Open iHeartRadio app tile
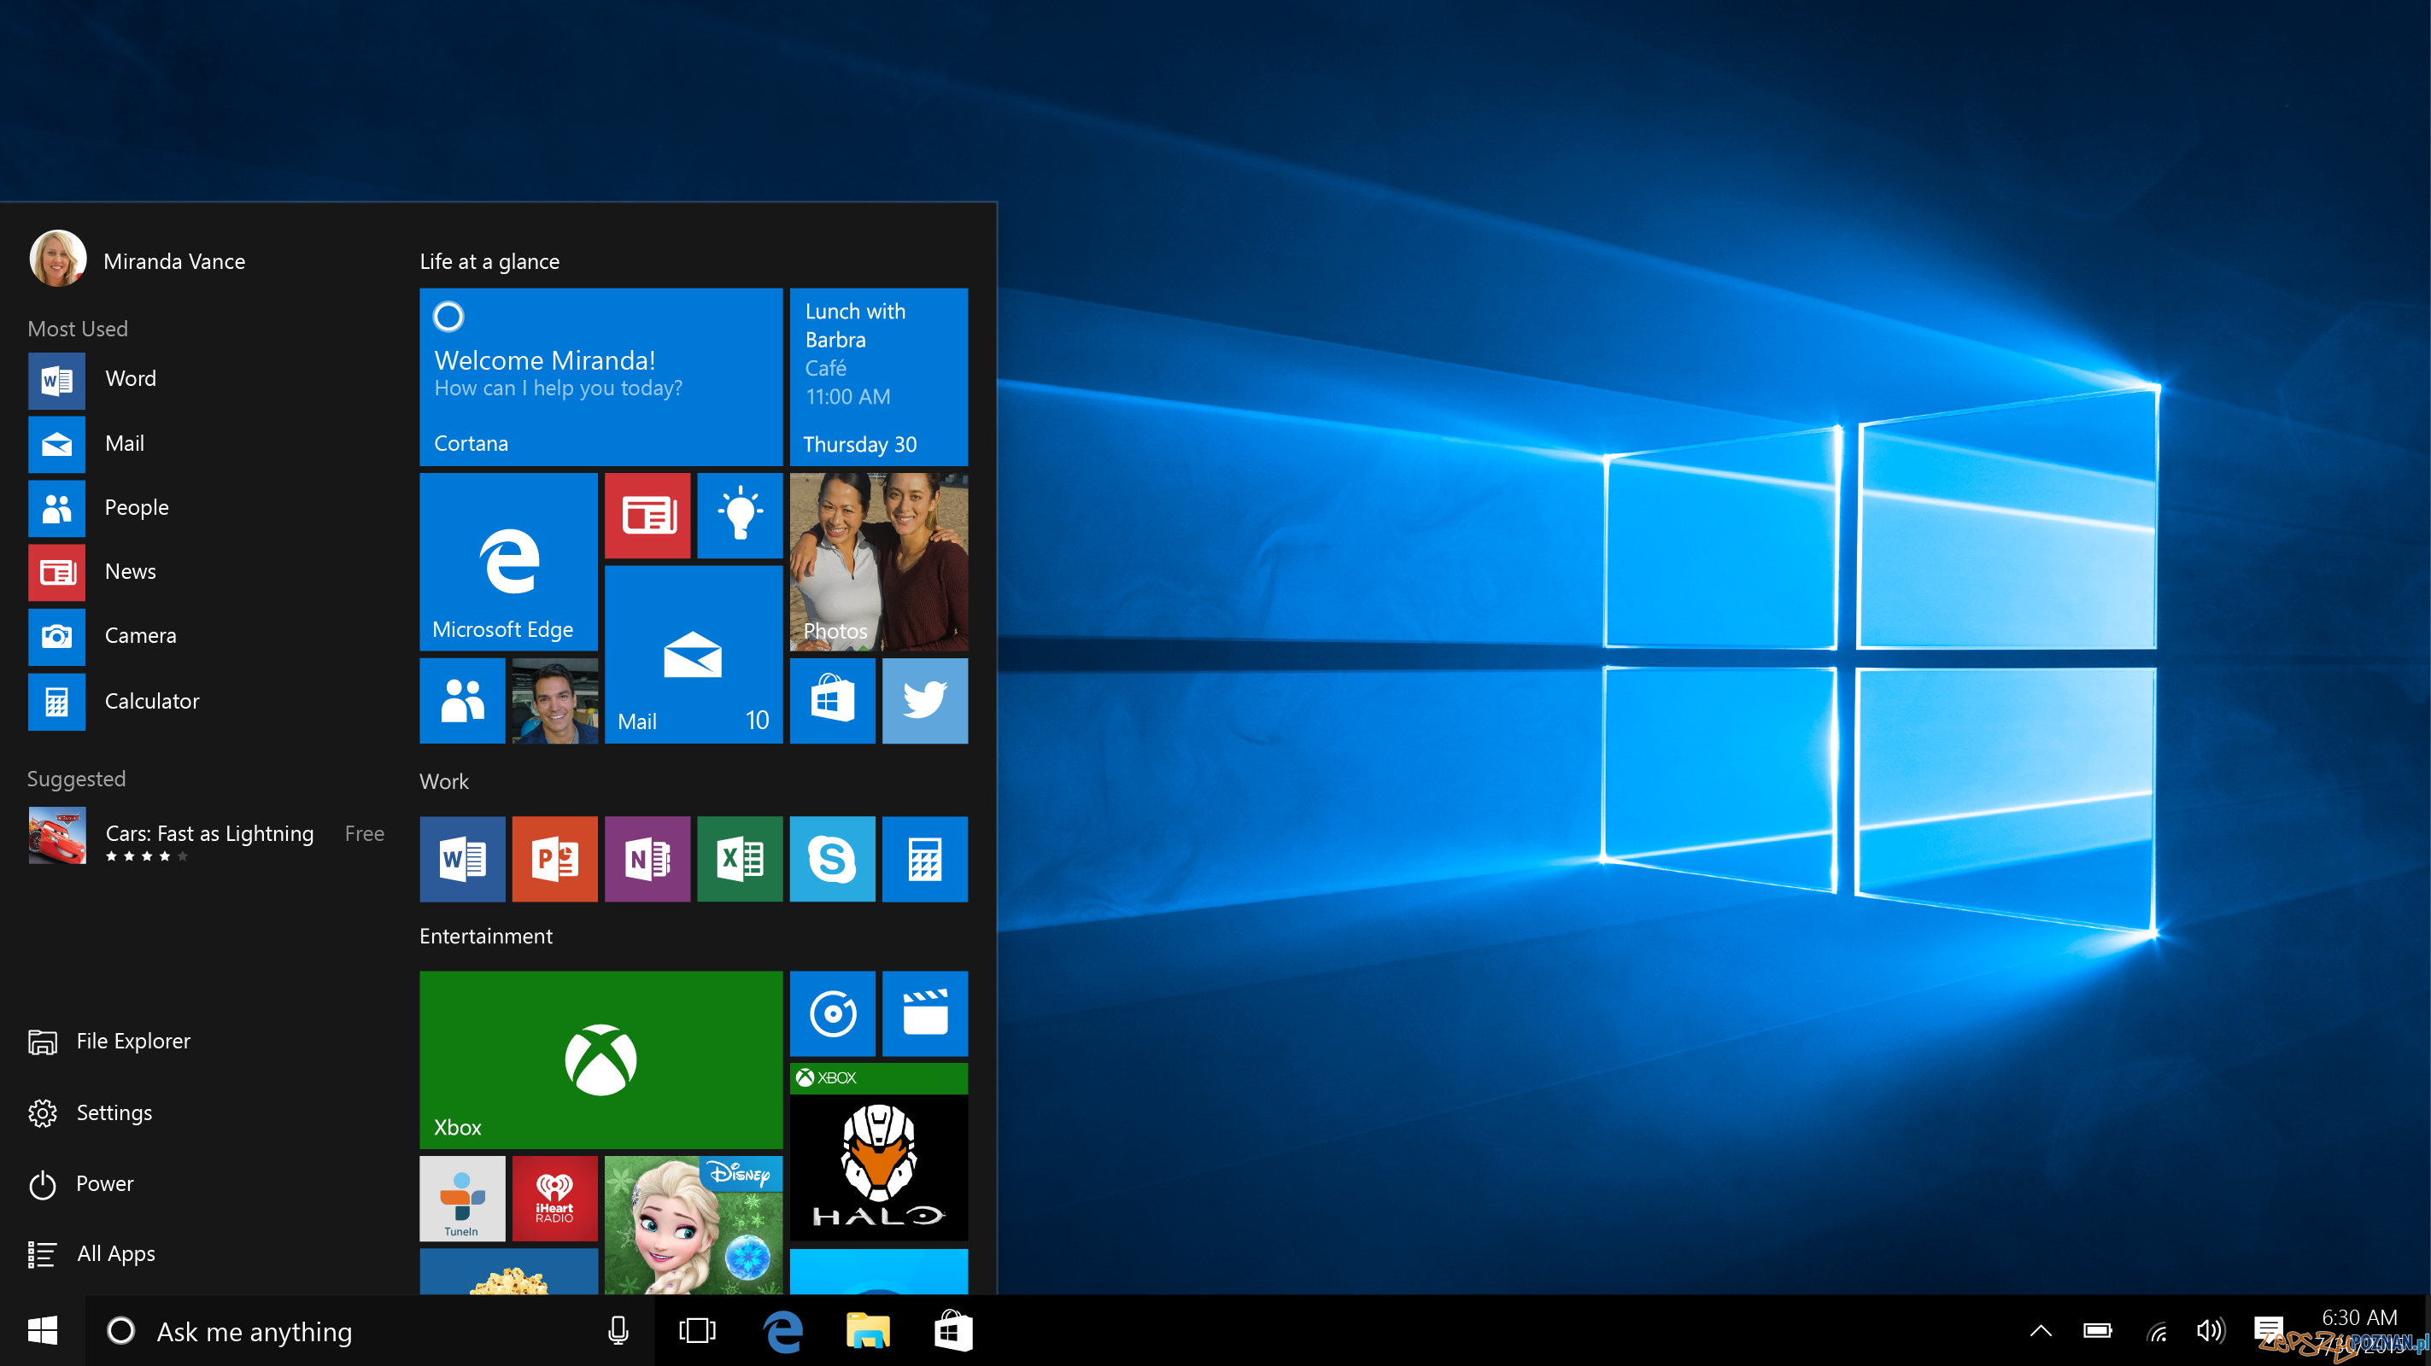The image size is (2431, 1366). [x=554, y=1196]
